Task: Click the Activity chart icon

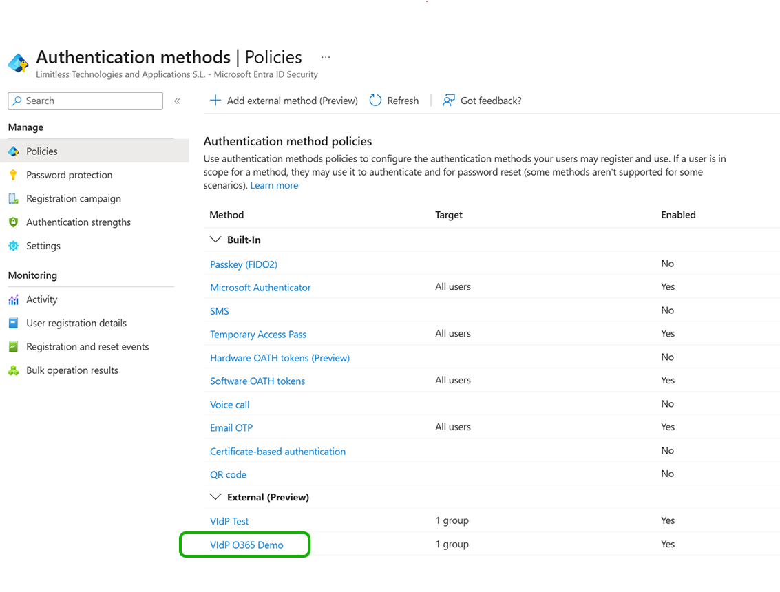Action: (x=14, y=299)
